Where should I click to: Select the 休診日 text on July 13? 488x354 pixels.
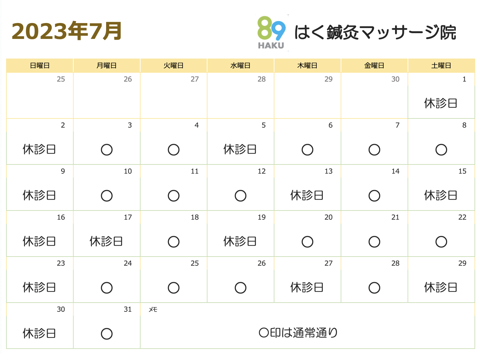[x=307, y=195]
